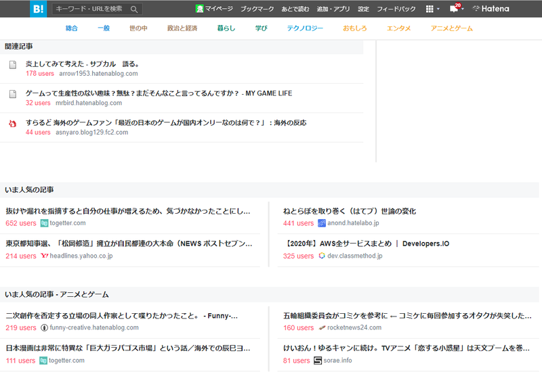Expand dropdown arrow beside apps grid

coord(438,9)
